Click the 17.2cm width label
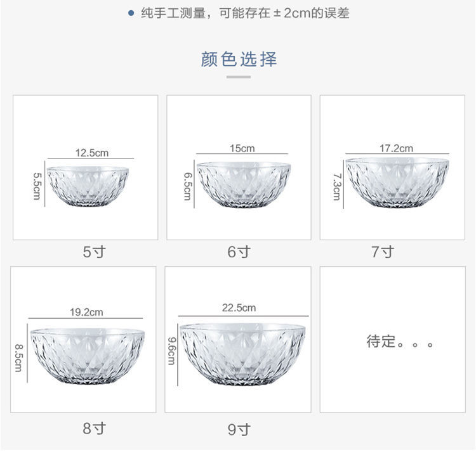The image size is (476, 471). 396,148
